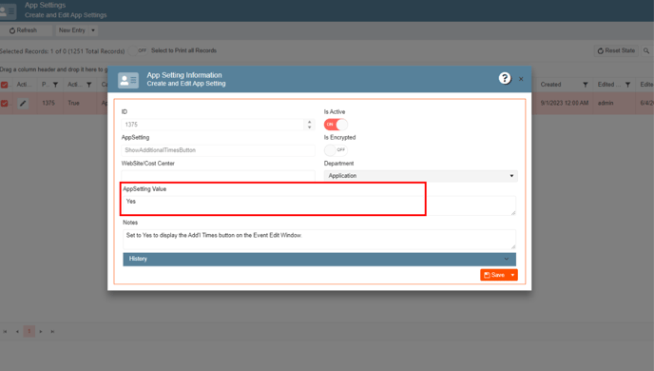Go to the first page of records
Viewport: 654px width, 371px height.
click(5, 332)
